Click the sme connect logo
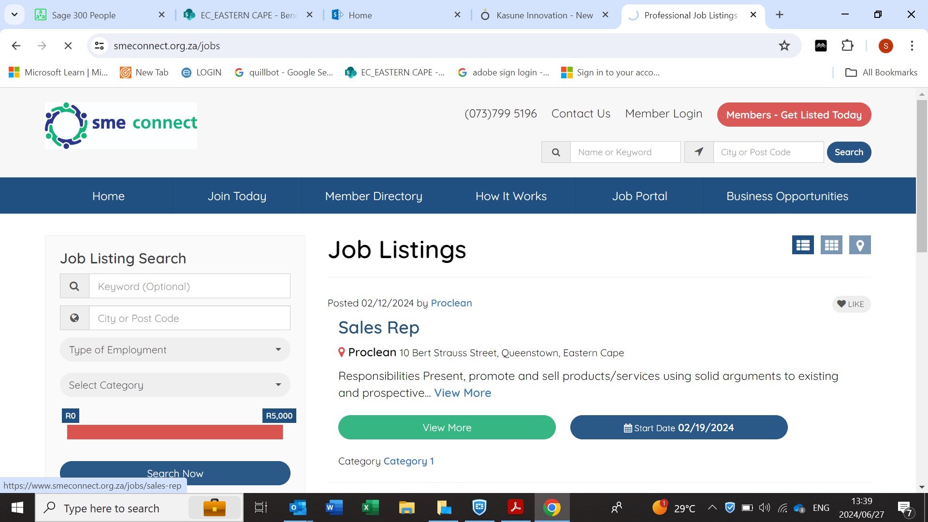The width and height of the screenshot is (928, 522). coord(121,125)
